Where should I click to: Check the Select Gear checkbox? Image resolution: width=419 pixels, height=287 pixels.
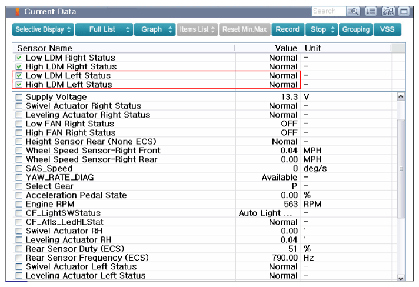click(19, 186)
